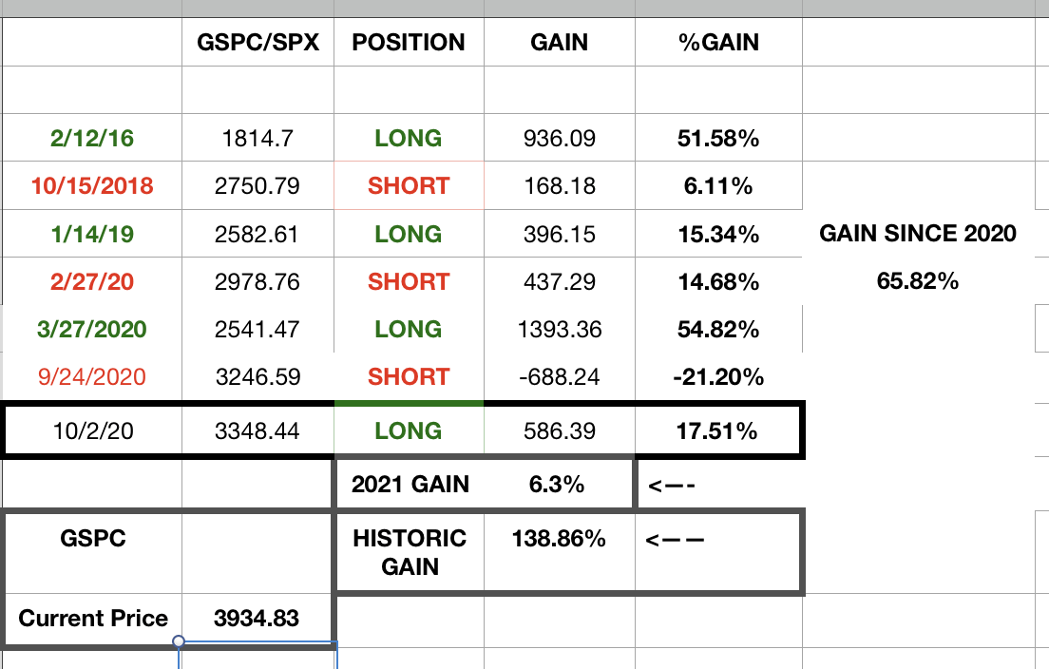Click the 396.15 gain cell

click(560, 234)
